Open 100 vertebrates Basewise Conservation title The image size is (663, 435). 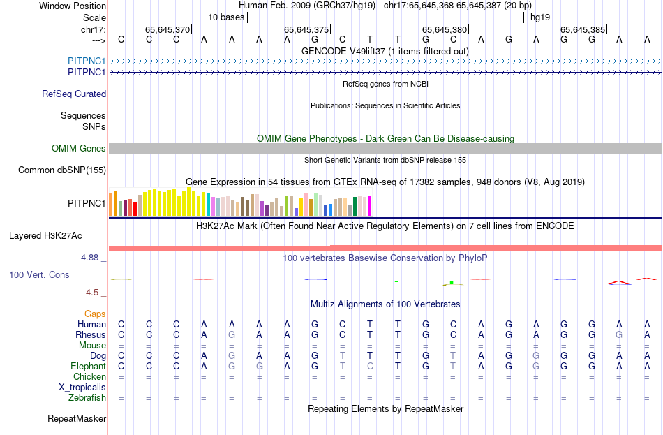[x=385, y=258]
